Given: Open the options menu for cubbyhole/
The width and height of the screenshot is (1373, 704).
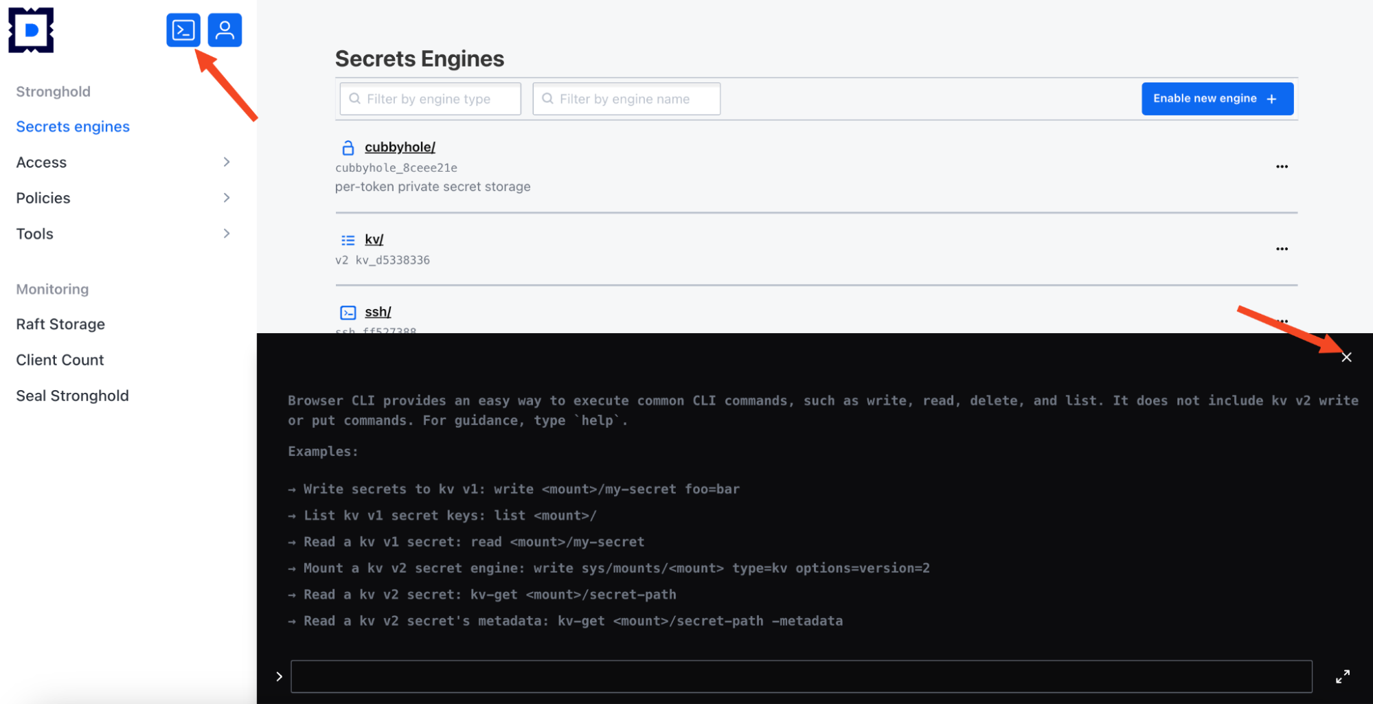Looking at the screenshot, I should tap(1282, 167).
